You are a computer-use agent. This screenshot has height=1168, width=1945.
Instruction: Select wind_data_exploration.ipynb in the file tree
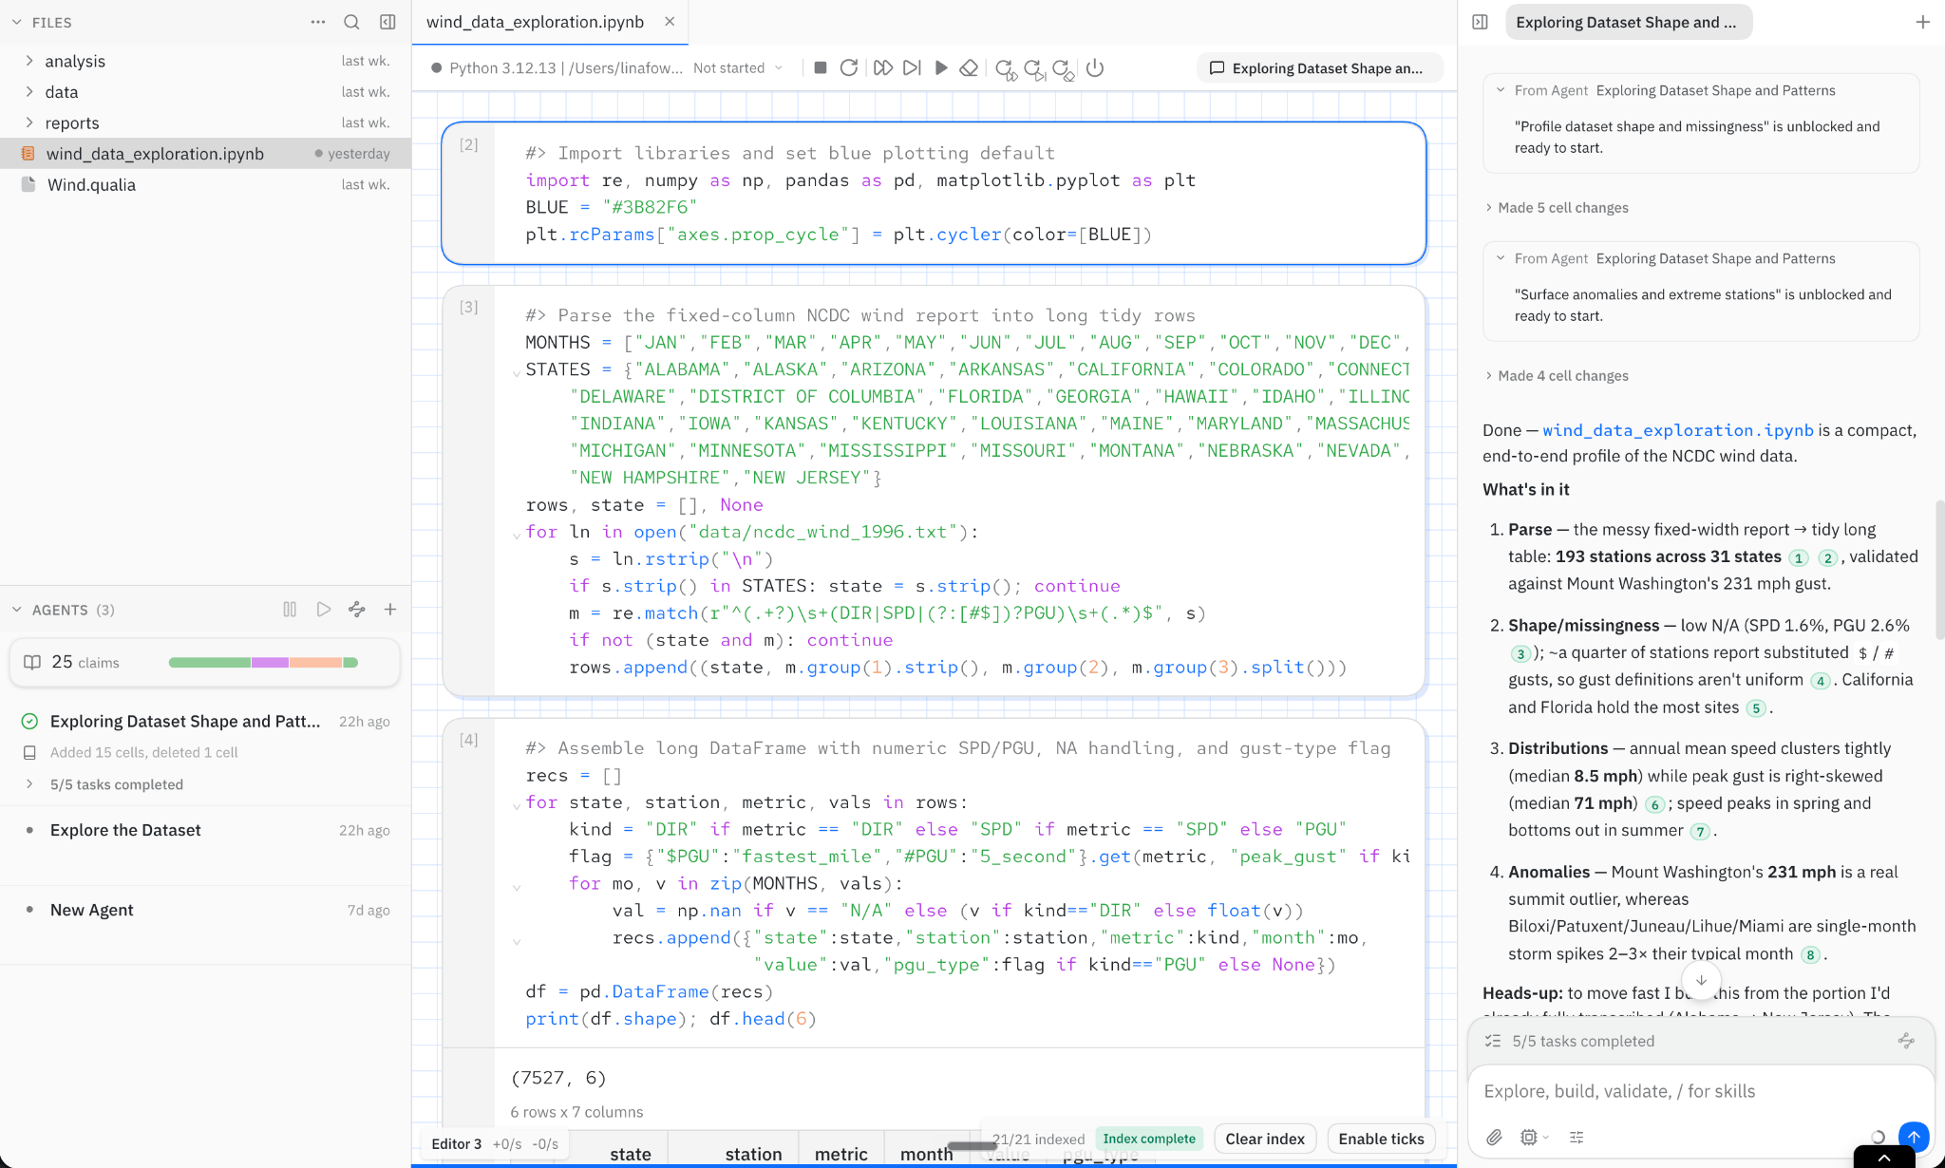click(205, 154)
